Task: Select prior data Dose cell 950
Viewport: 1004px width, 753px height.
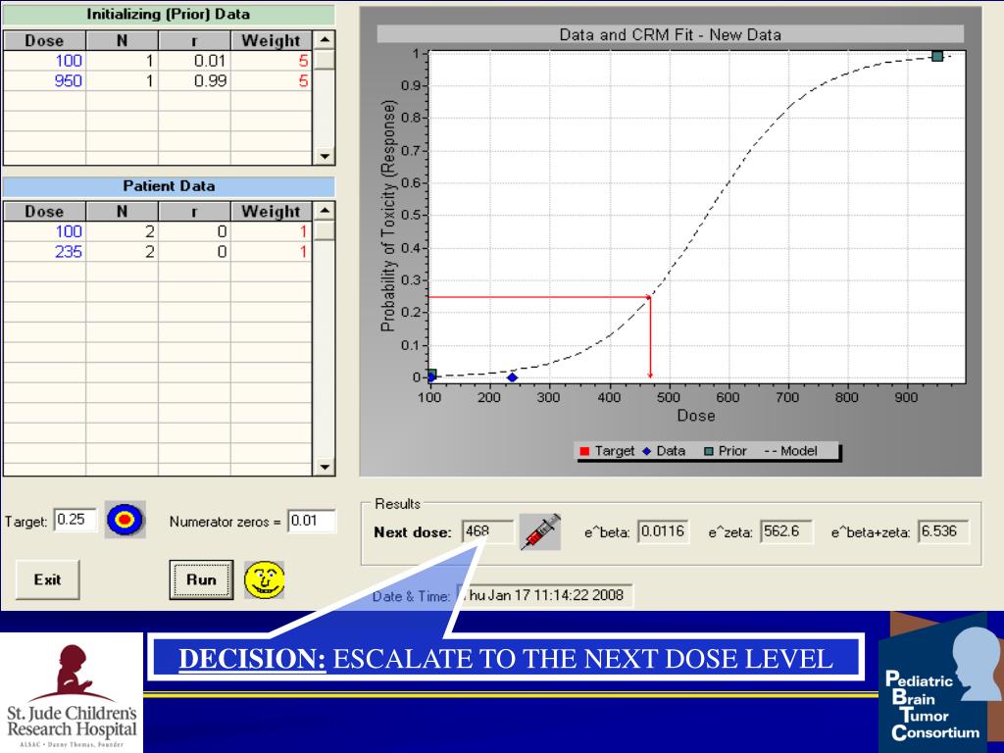Action: pyautogui.click(x=44, y=80)
